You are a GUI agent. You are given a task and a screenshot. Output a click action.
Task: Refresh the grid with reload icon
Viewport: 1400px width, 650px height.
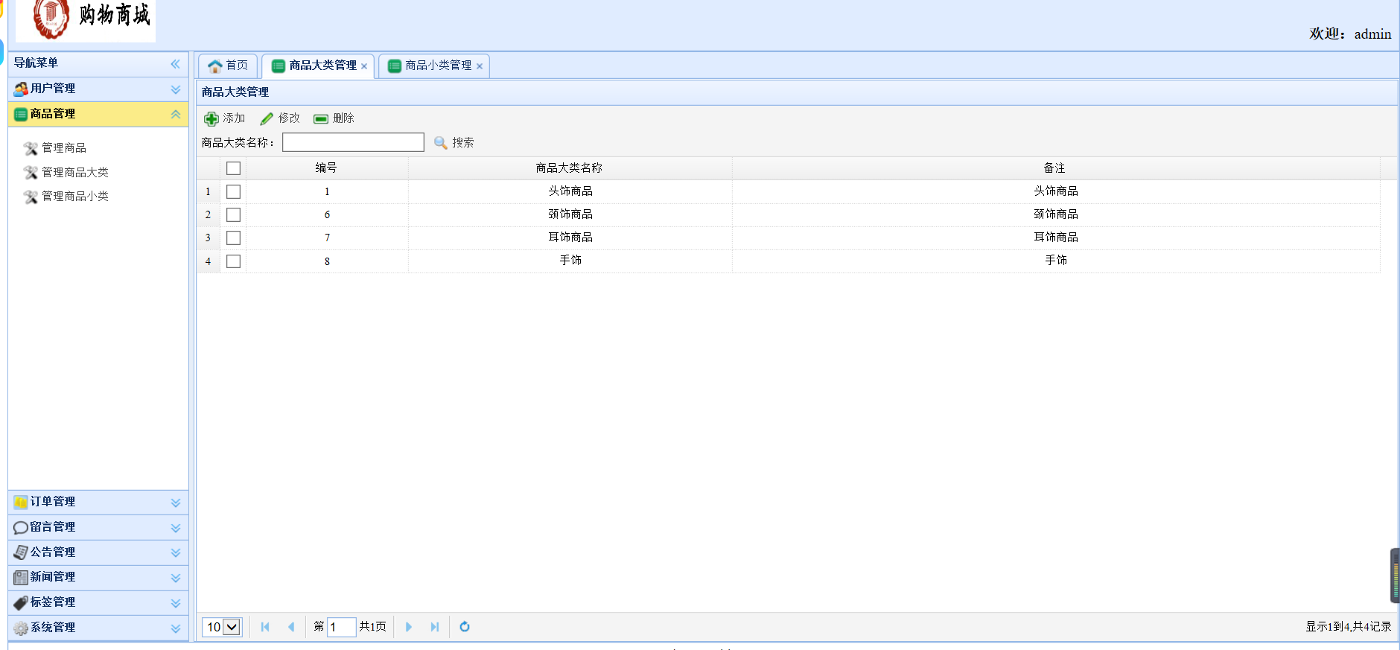point(465,627)
